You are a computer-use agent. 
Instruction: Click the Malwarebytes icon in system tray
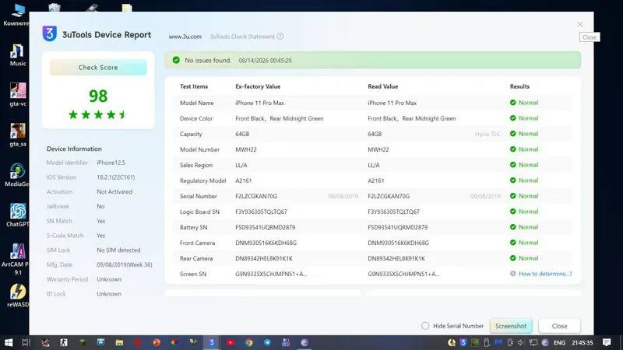click(x=498, y=342)
